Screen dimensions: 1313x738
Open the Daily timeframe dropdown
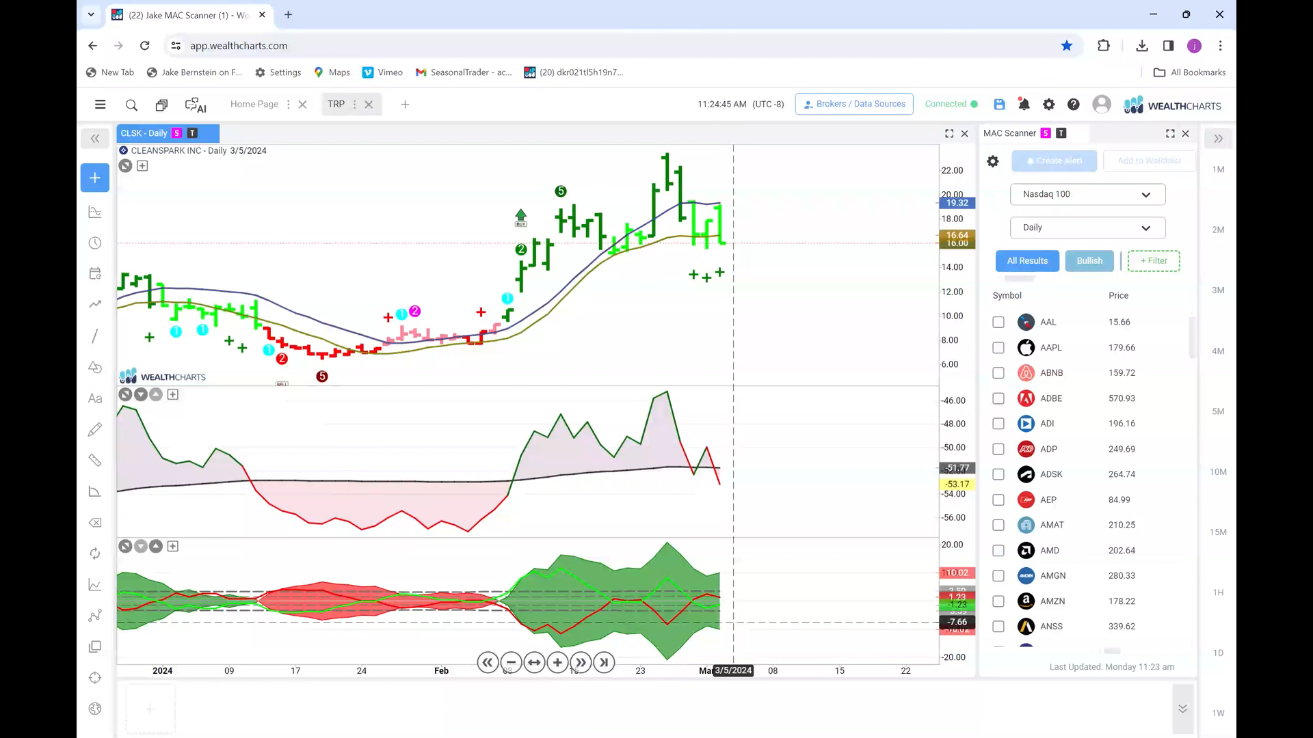coord(1087,228)
